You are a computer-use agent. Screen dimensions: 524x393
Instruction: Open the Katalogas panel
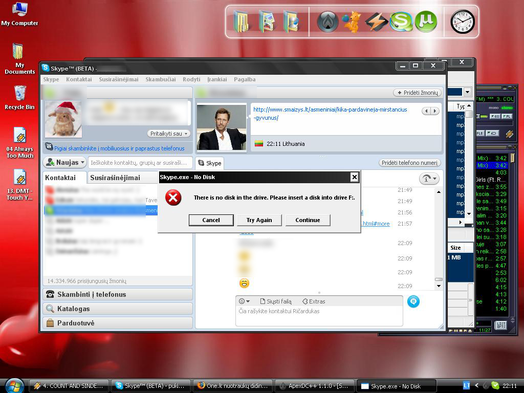click(118, 309)
